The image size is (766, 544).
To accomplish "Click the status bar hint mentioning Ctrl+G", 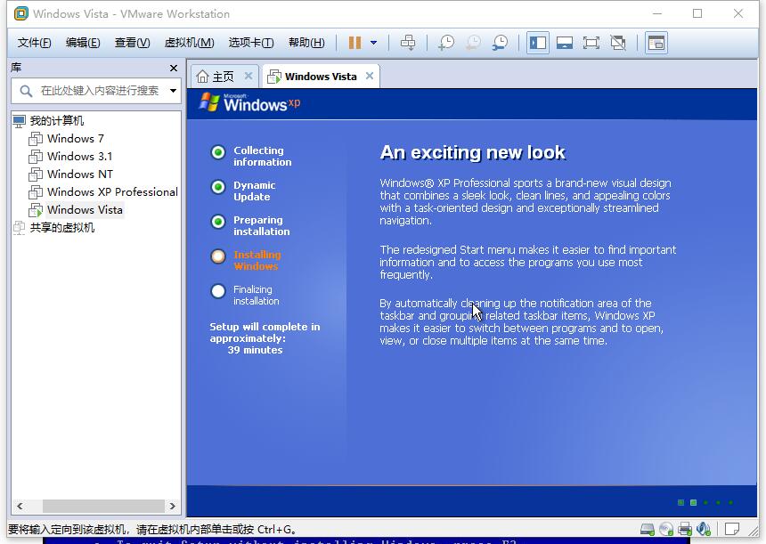I will click(x=152, y=530).
